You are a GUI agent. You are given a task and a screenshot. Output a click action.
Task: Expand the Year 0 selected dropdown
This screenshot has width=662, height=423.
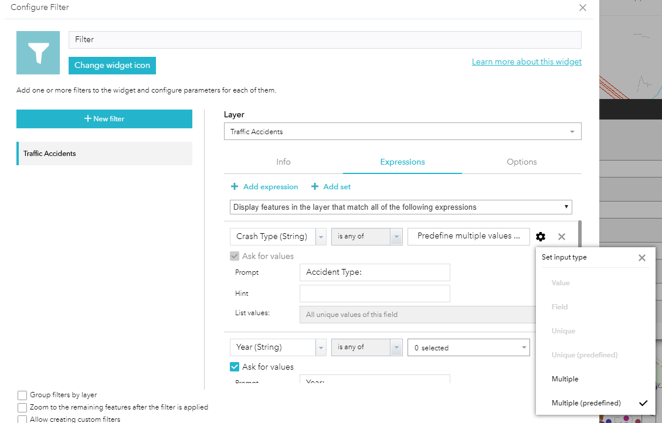[x=524, y=348]
